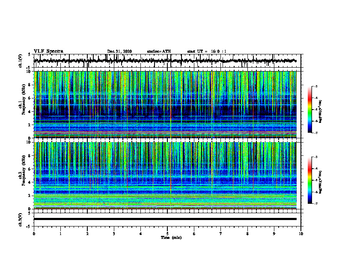Click the time axis tick label "3"
Viewport: 339px width, 262px height.
click(x=114, y=234)
